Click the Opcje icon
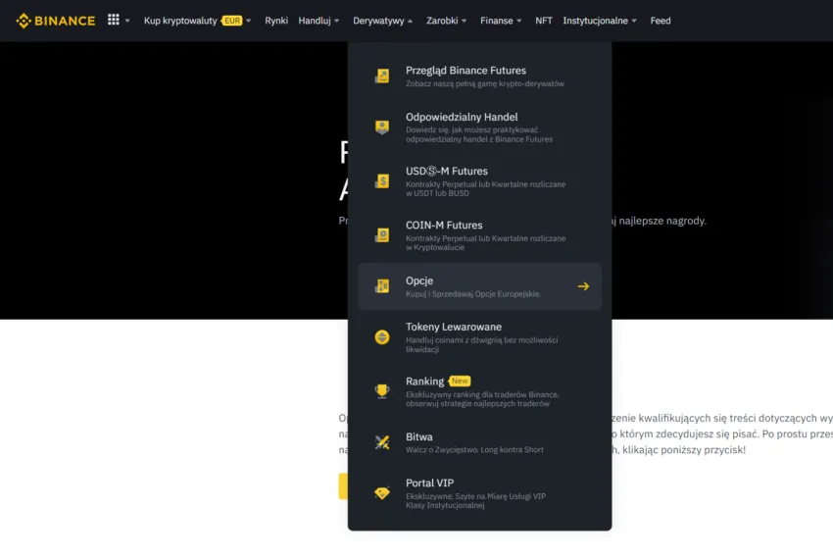The height and width of the screenshot is (560, 833). 382,286
